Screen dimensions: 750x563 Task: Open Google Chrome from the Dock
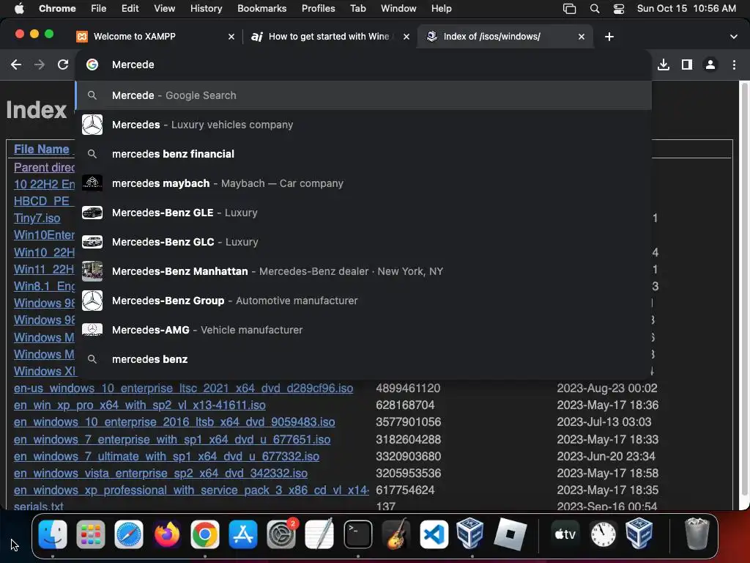(x=205, y=534)
